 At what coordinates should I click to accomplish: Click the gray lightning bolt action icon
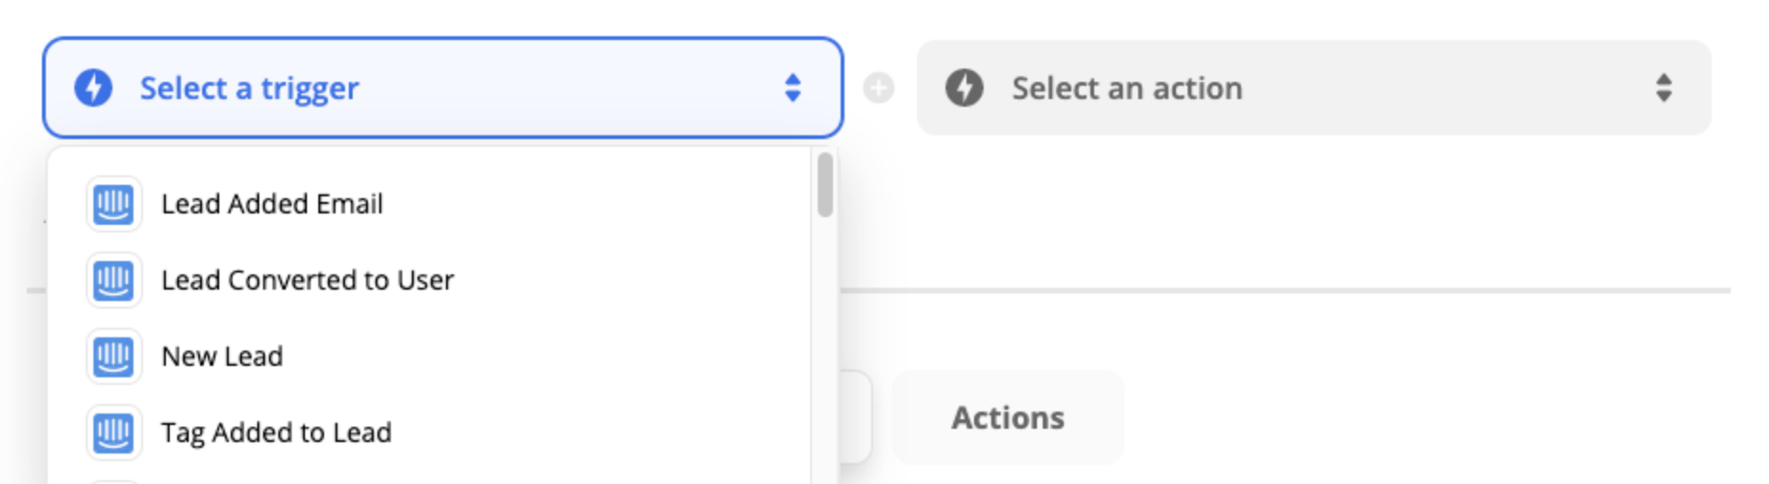[965, 88]
